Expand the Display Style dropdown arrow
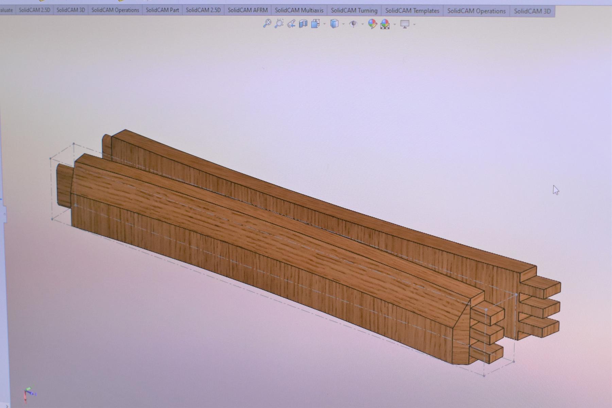The width and height of the screenshot is (612, 408). (x=343, y=24)
